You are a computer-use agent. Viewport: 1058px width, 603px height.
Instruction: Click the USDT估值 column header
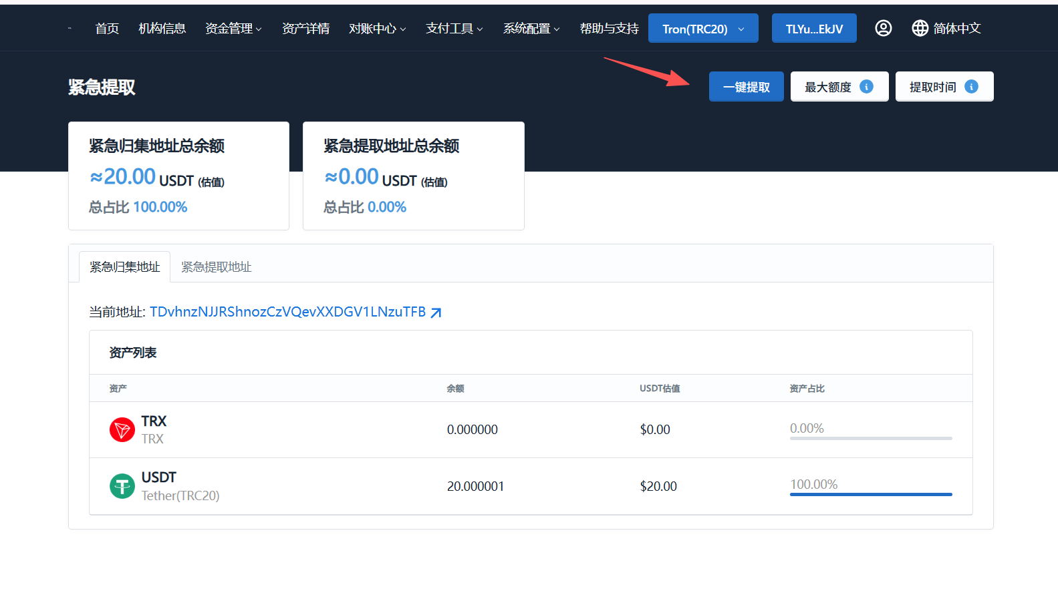click(660, 388)
